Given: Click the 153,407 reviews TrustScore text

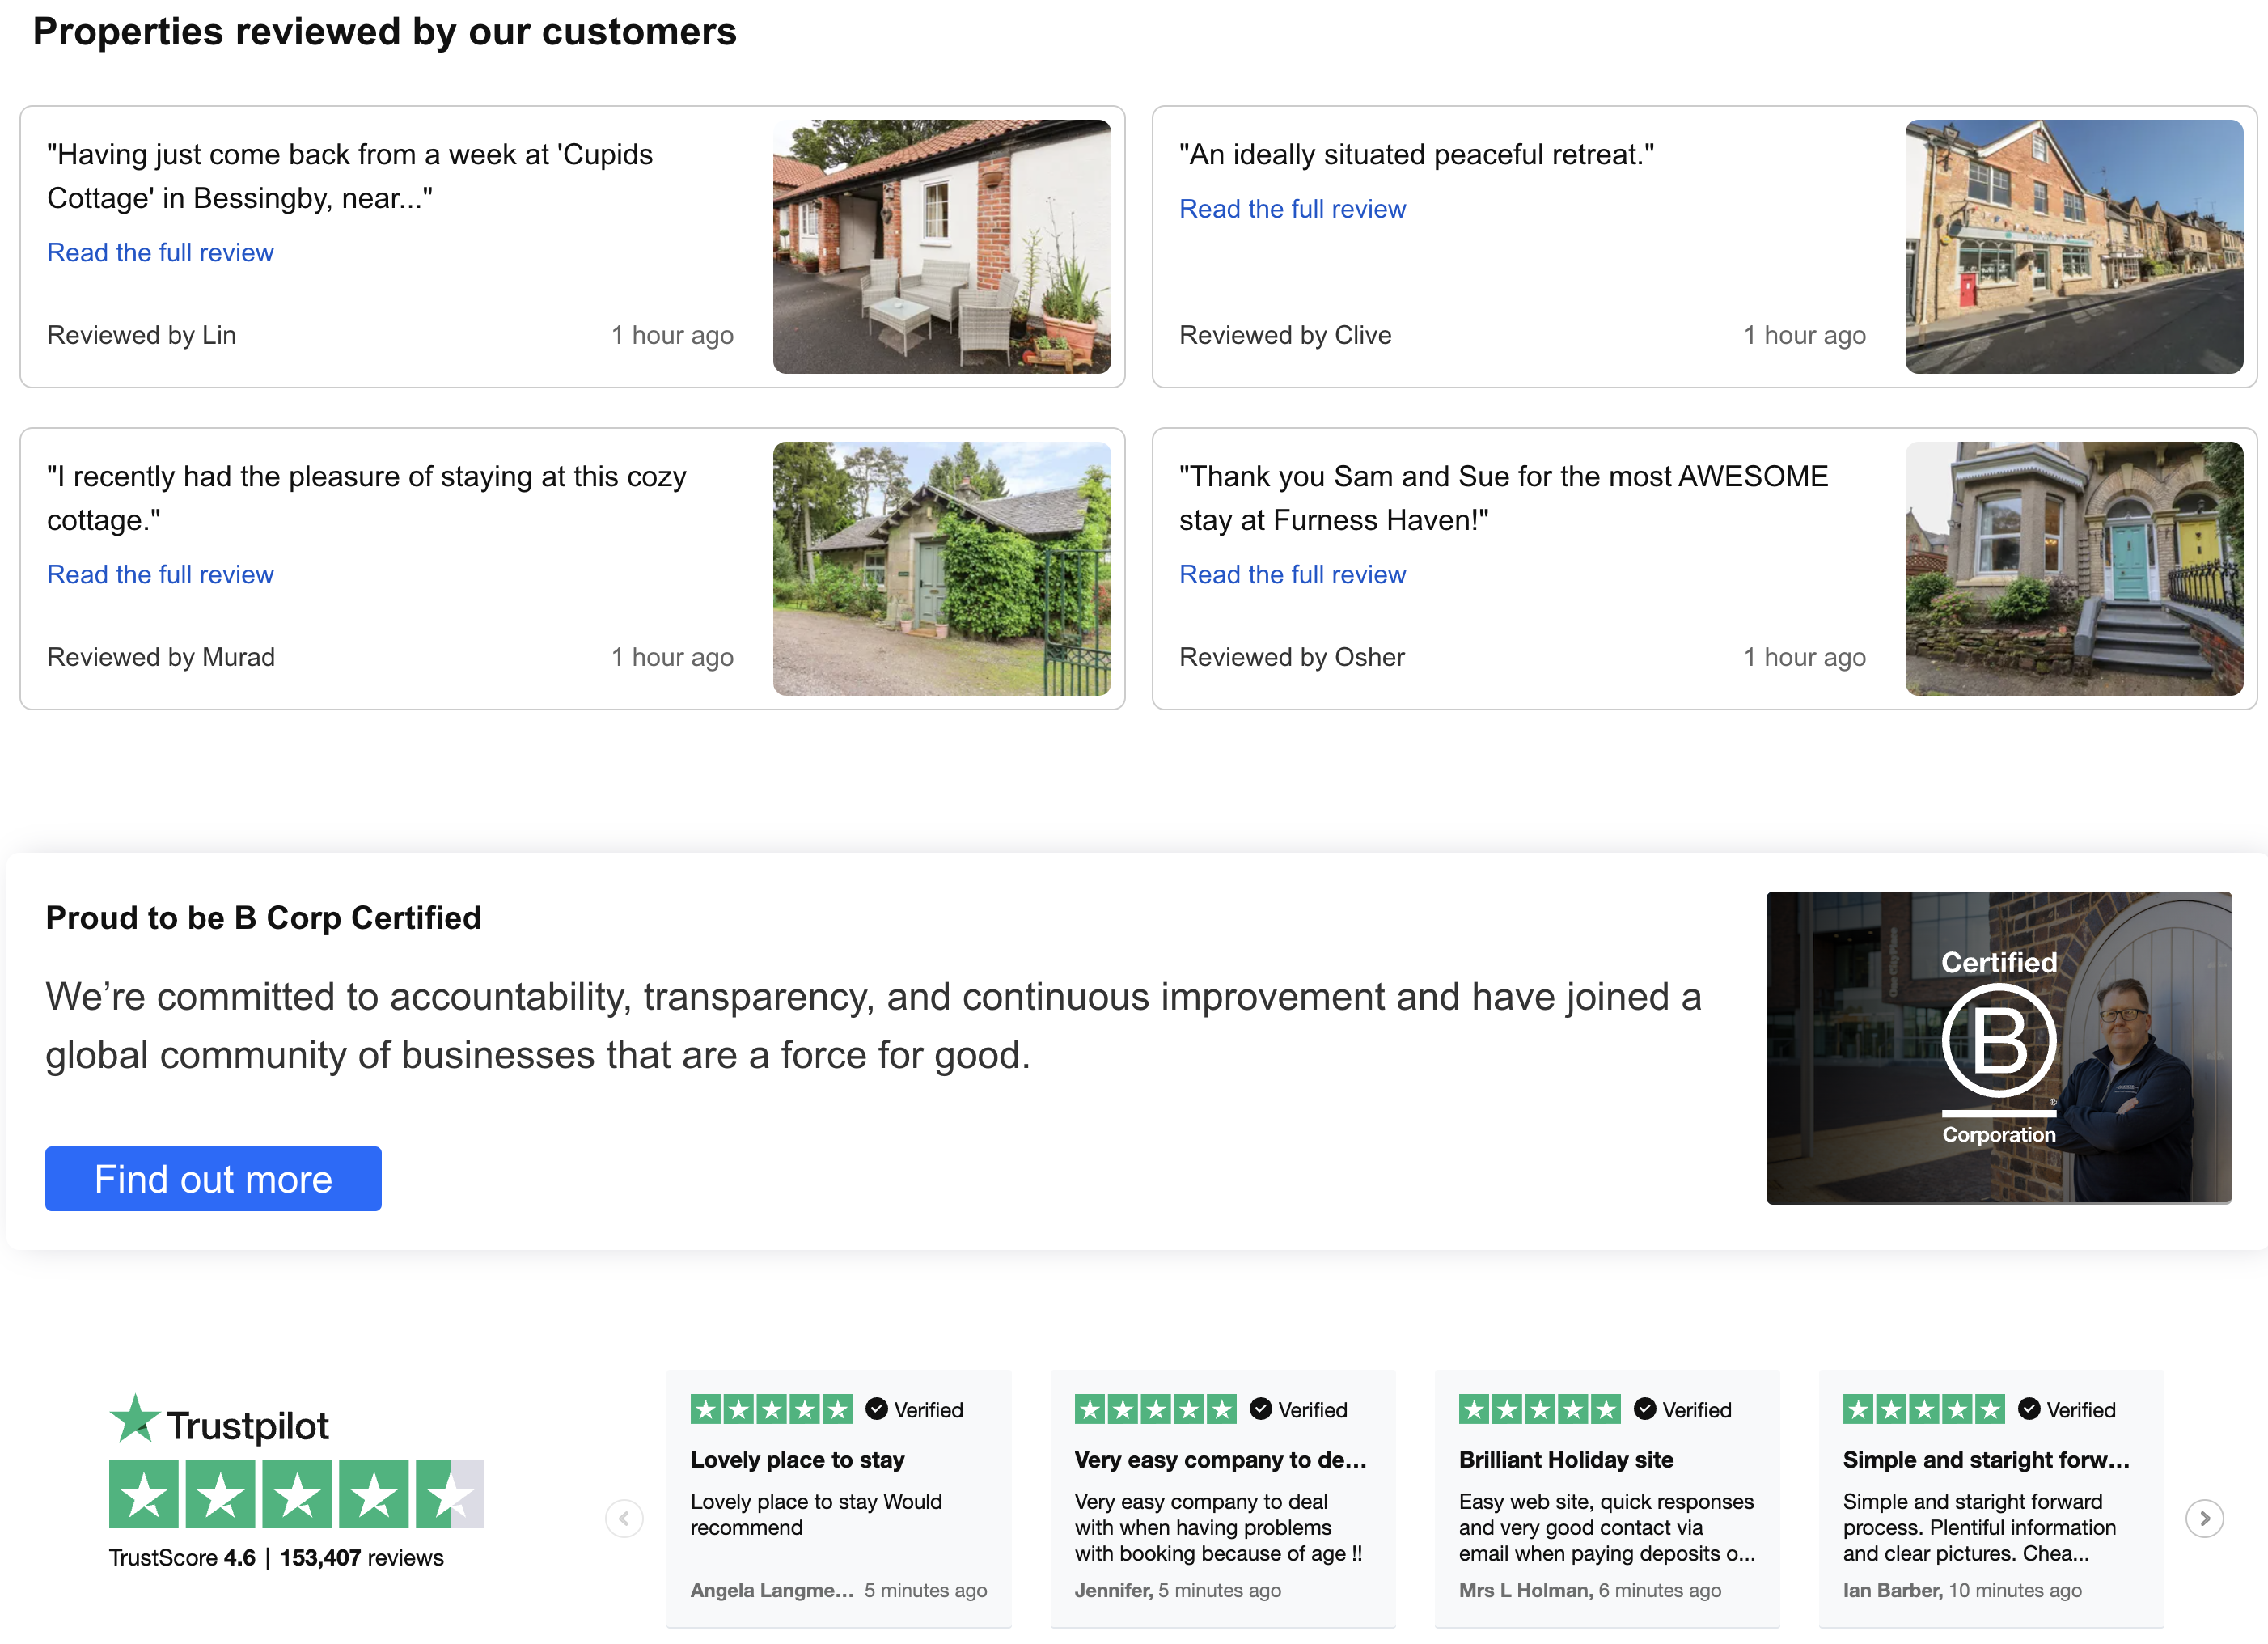Looking at the screenshot, I should click(361, 1557).
